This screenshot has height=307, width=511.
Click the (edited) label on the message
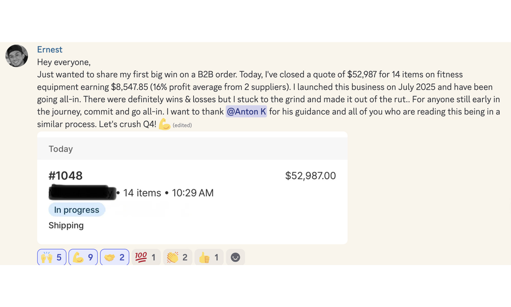click(x=183, y=125)
